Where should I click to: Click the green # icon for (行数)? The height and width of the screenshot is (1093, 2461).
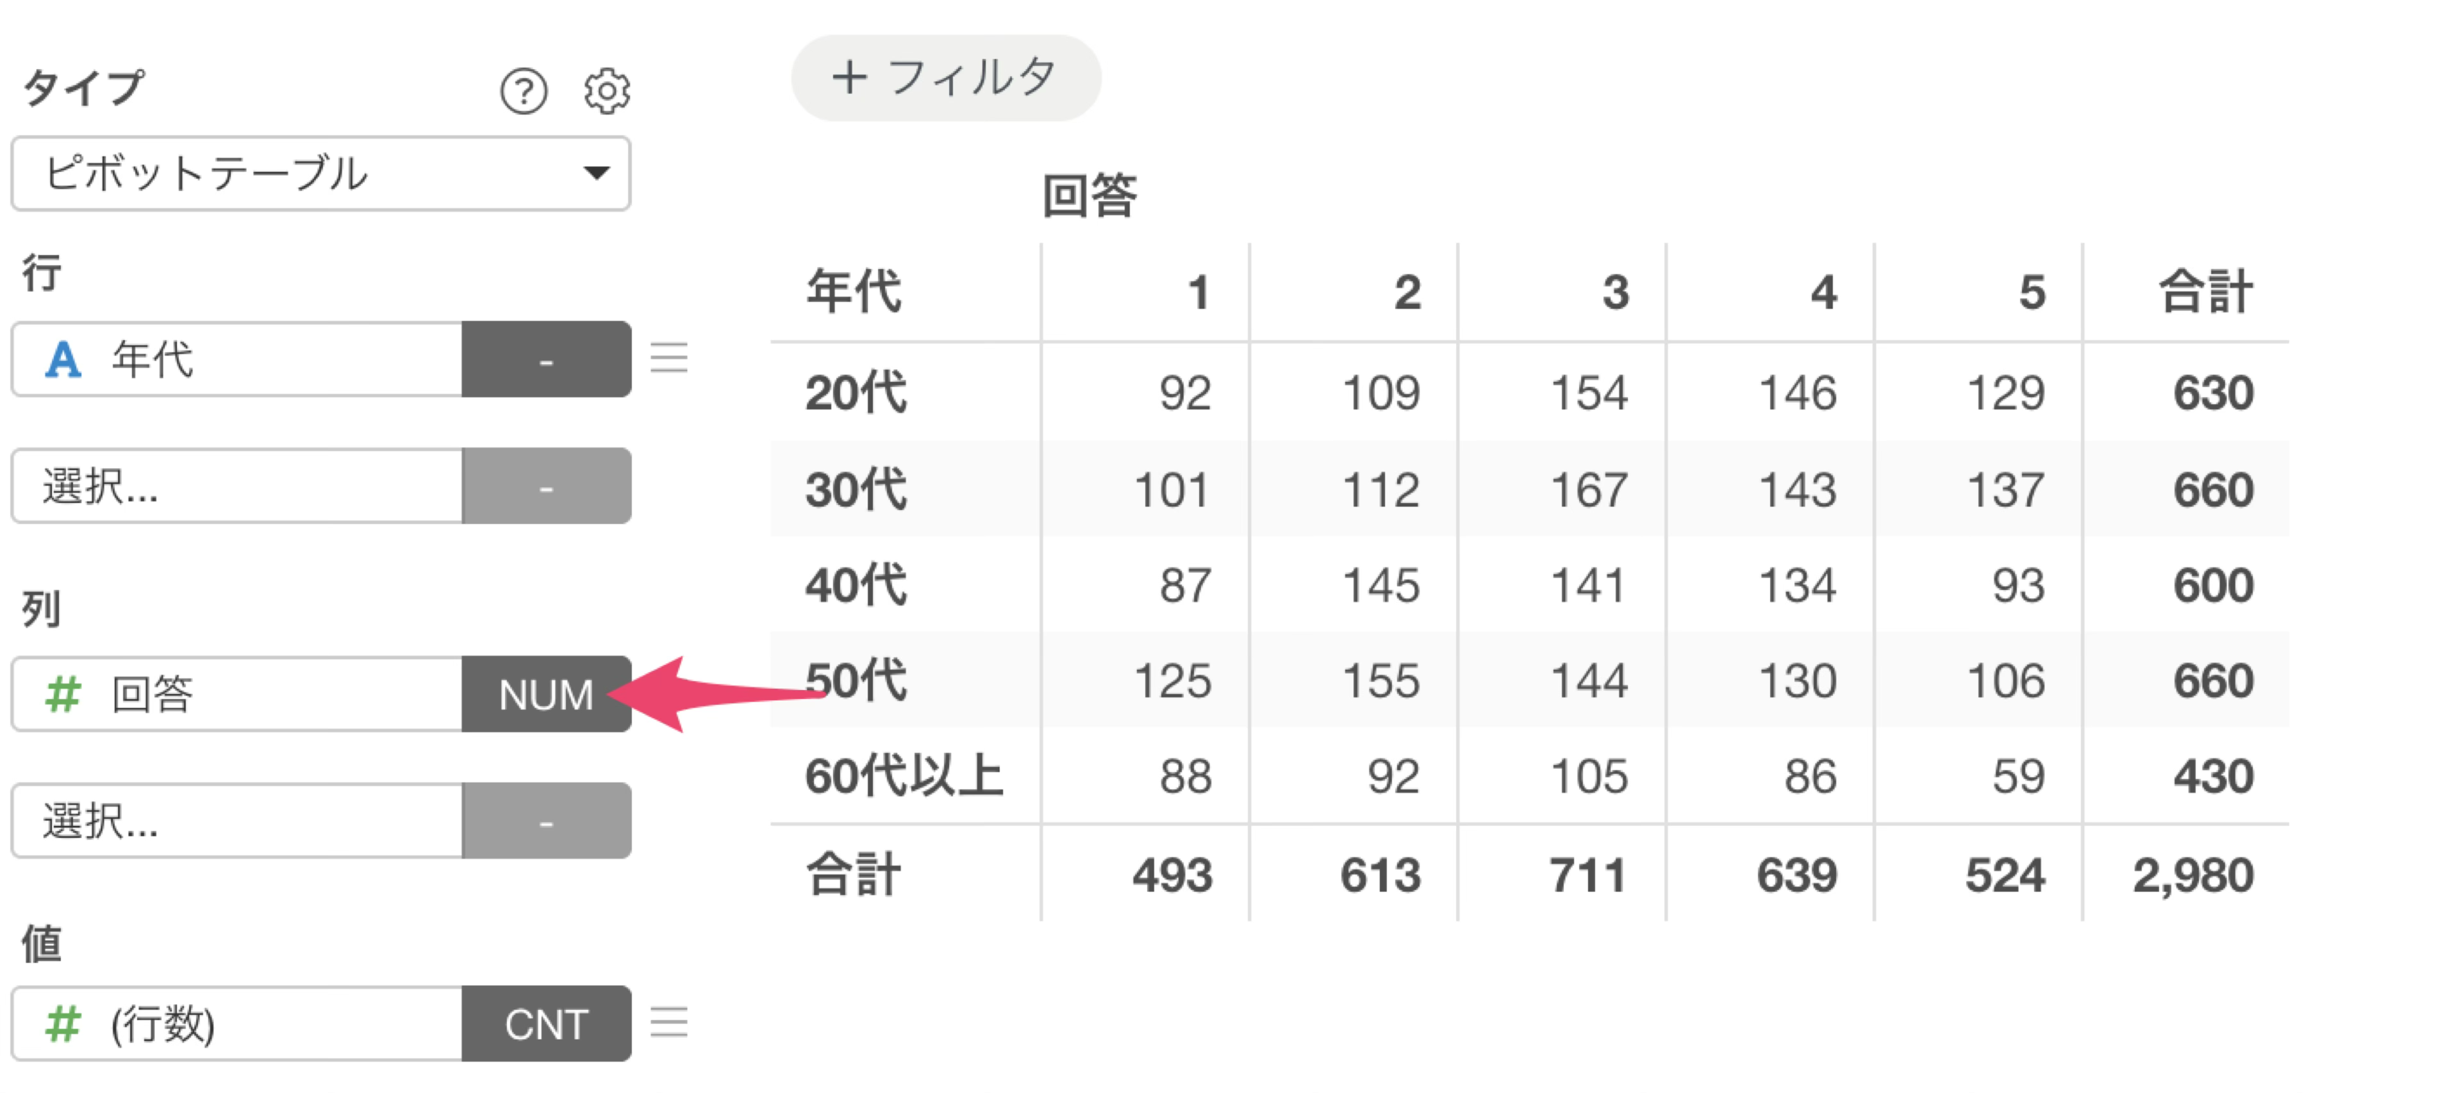(x=63, y=1024)
